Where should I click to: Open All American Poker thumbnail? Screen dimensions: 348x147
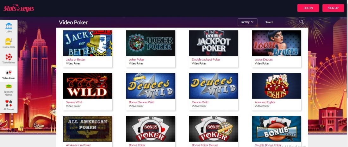[88, 129]
